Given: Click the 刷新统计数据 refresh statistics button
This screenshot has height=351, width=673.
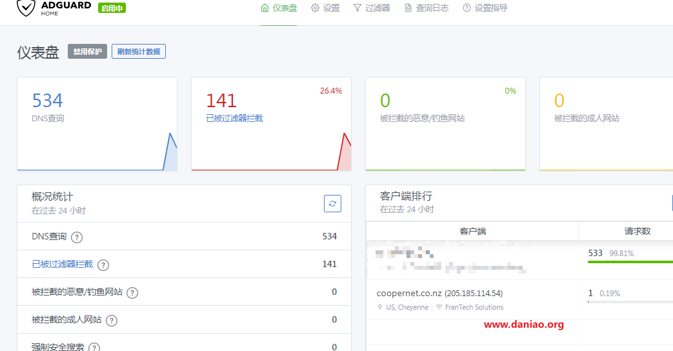Looking at the screenshot, I should tap(139, 52).
